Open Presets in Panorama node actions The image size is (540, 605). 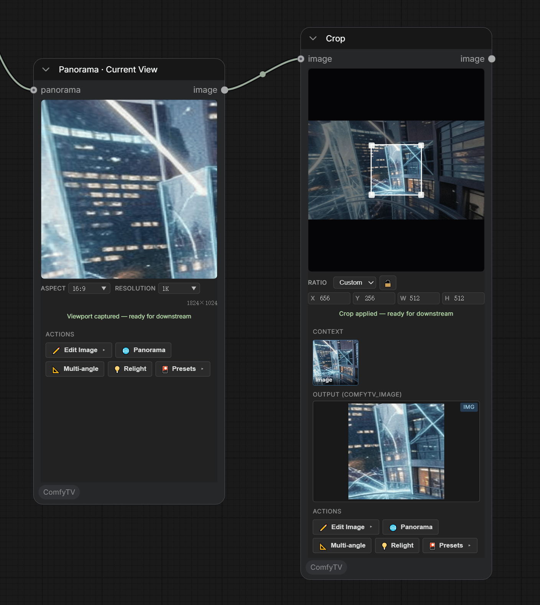183,369
